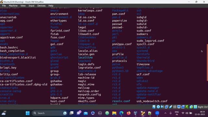Open Microsoft Edge from the taskbar
208x117 pixels.
click(121, 113)
